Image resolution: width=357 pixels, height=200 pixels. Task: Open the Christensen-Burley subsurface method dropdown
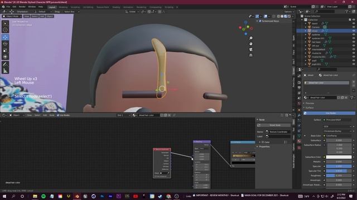(x=337, y=131)
